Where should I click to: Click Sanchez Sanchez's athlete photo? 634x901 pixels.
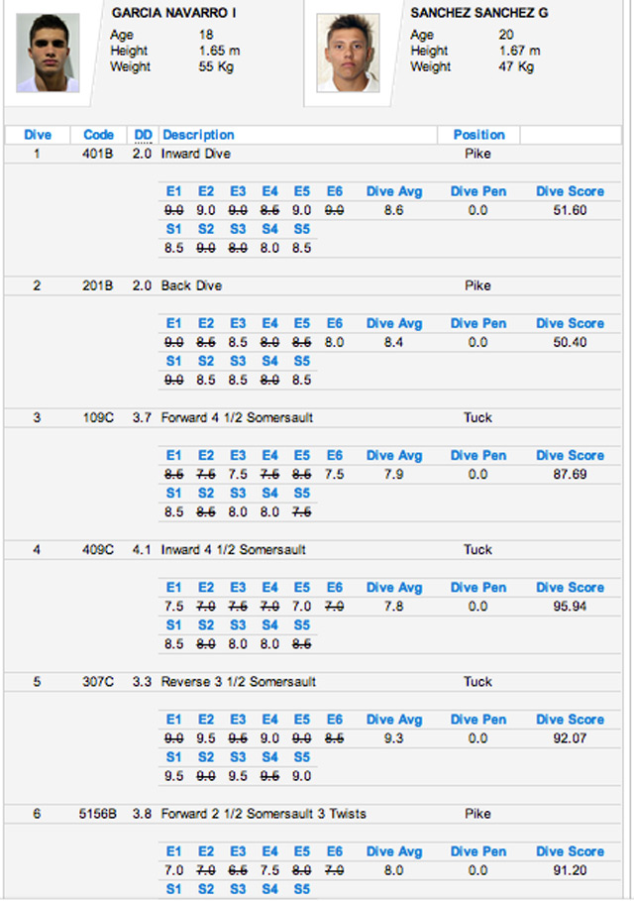348,53
